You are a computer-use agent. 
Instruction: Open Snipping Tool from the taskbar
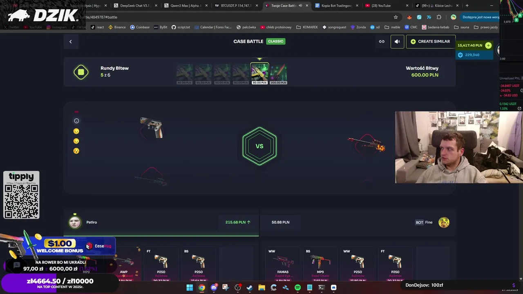tap(226, 287)
